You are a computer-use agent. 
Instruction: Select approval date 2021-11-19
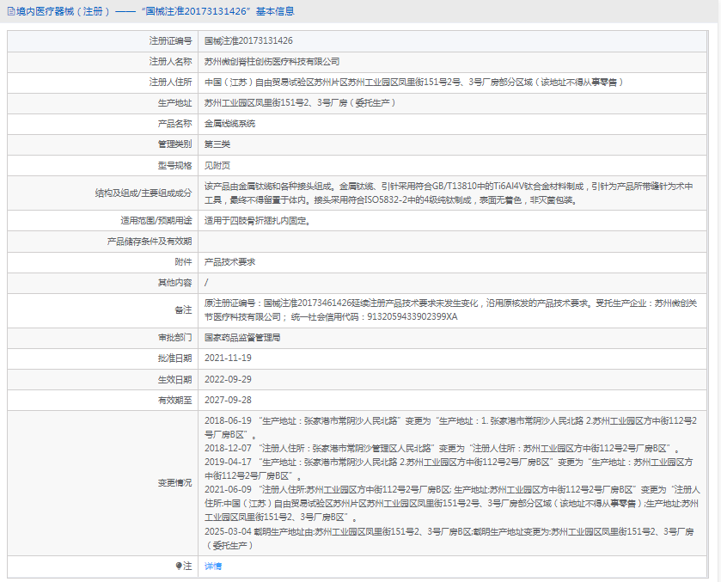228,358
